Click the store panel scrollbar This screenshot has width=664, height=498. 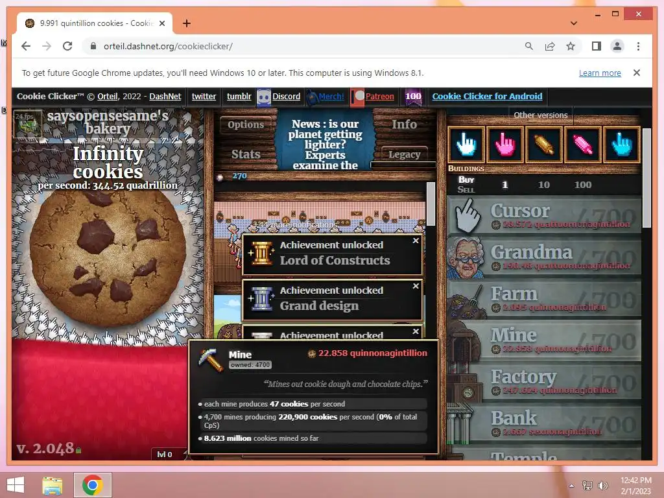click(x=646, y=178)
